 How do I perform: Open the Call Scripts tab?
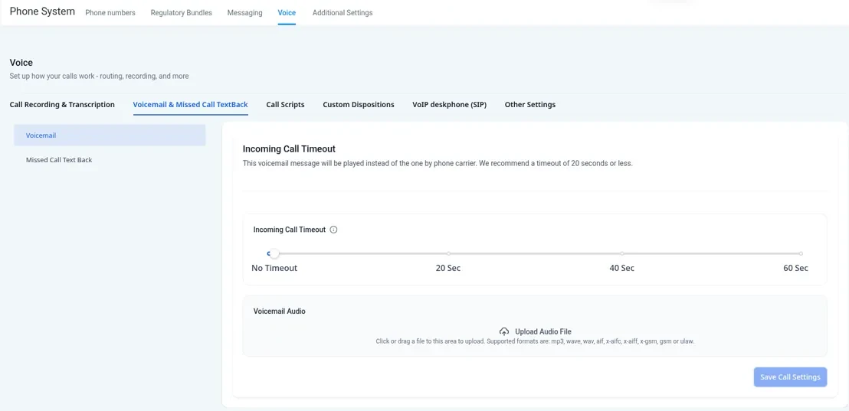coord(285,104)
